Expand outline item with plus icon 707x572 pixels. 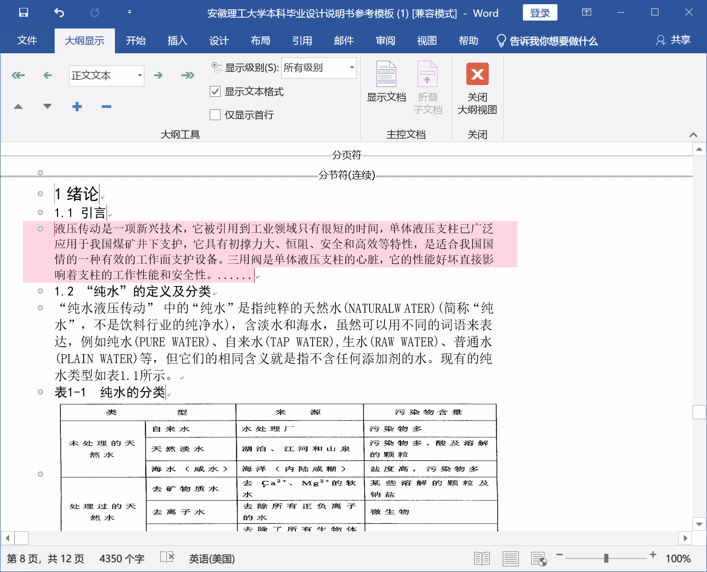[x=77, y=107]
